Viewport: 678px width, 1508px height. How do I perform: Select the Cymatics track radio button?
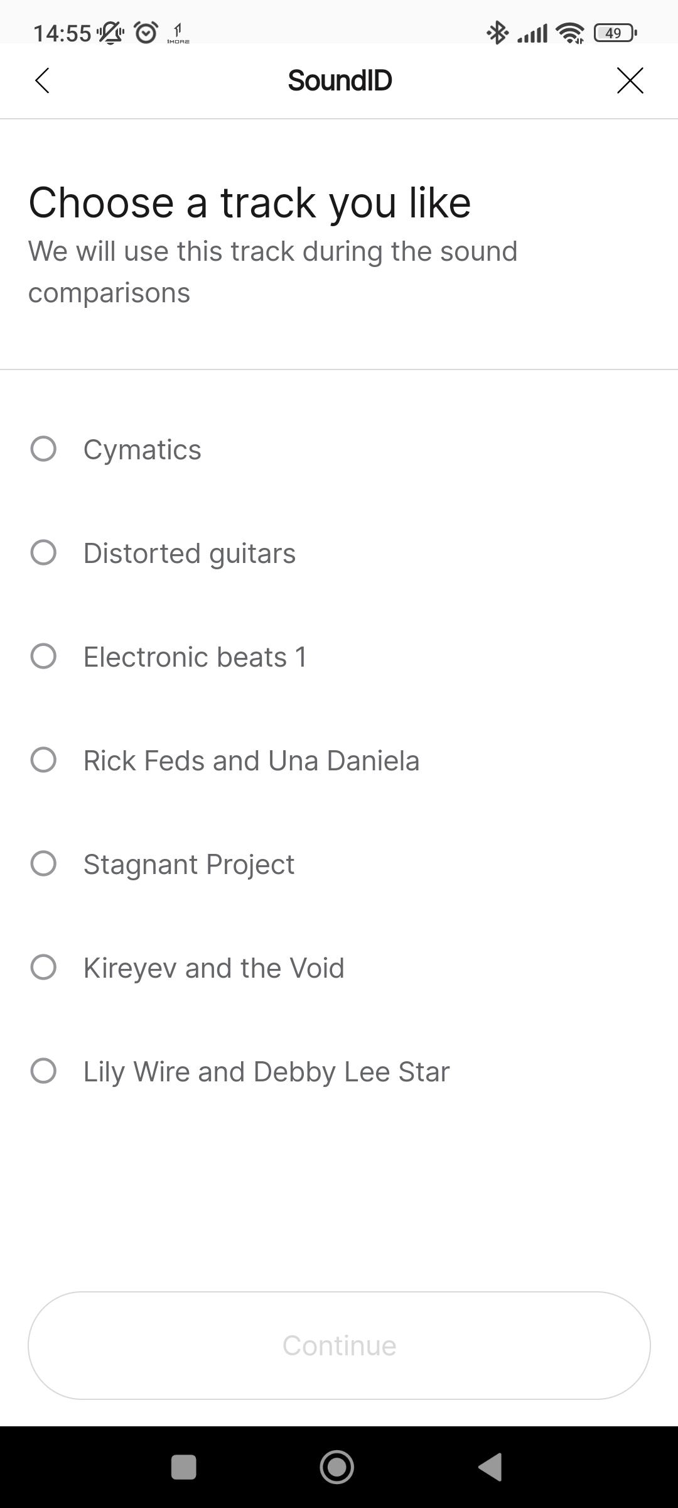43,449
